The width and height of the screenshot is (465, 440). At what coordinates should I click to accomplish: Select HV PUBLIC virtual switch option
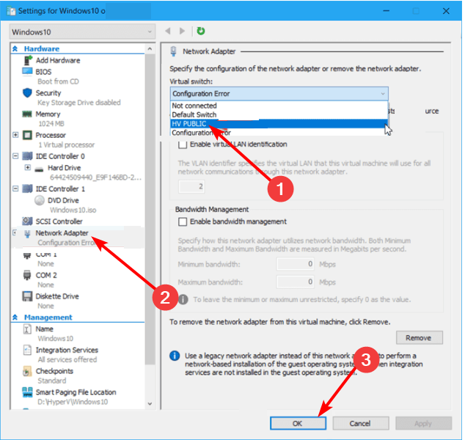point(279,124)
